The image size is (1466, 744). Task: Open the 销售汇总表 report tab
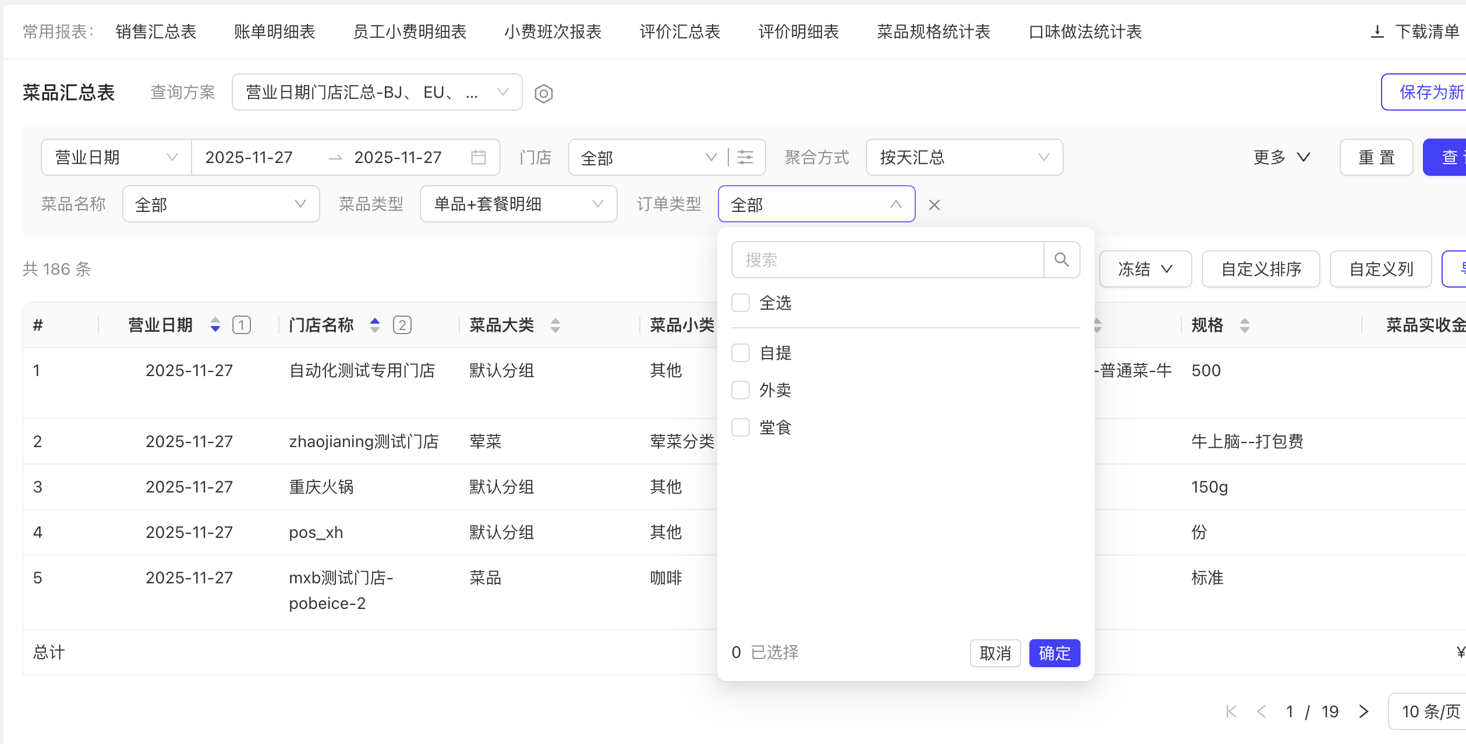pyautogui.click(x=155, y=31)
